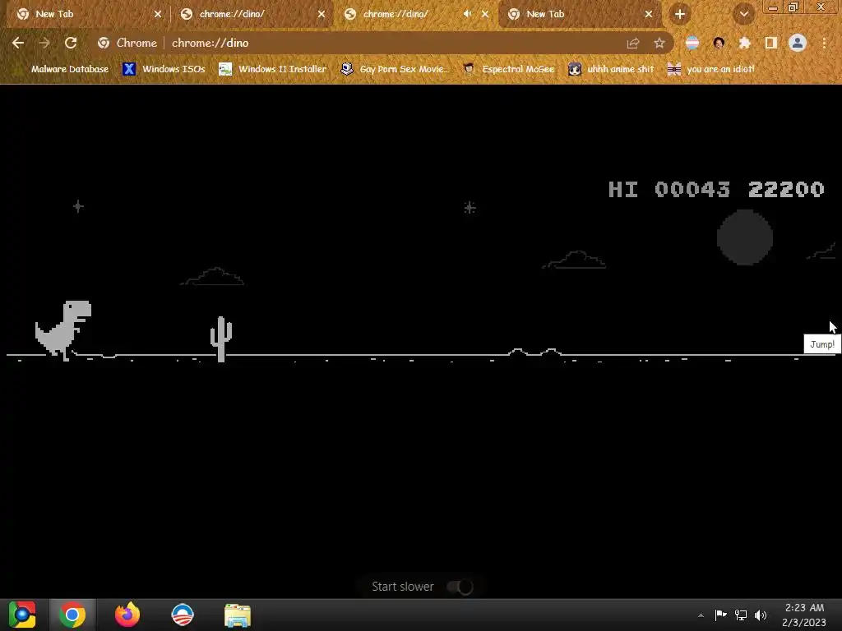This screenshot has height=631, width=842.
Task: Toggle the Start slower switch
Action: (460, 587)
